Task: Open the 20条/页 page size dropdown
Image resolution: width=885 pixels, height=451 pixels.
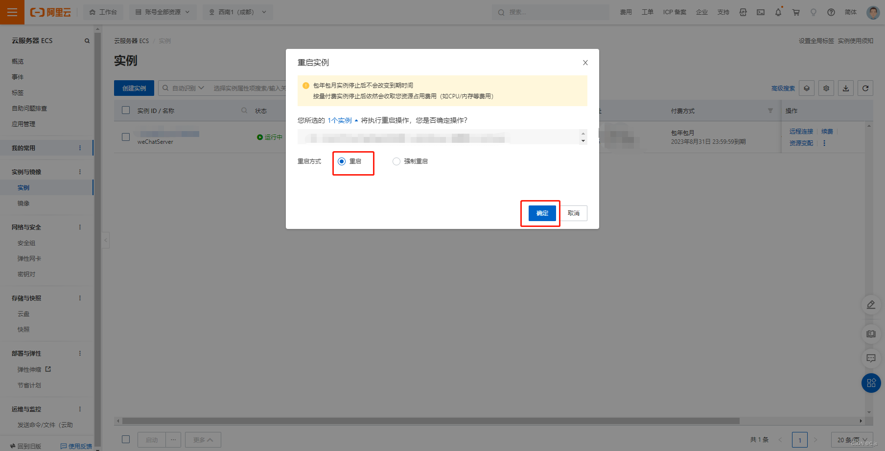Action: [852, 440]
